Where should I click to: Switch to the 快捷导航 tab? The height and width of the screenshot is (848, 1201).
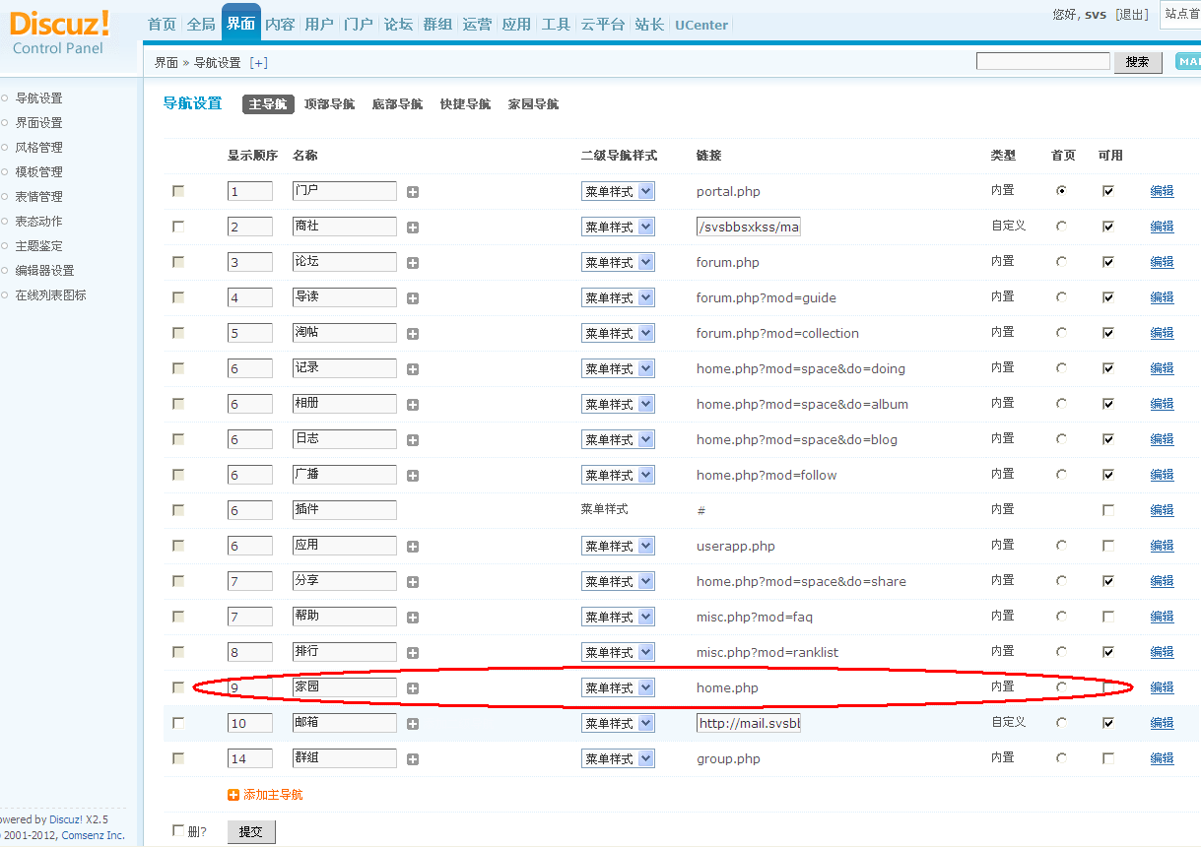(x=465, y=104)
